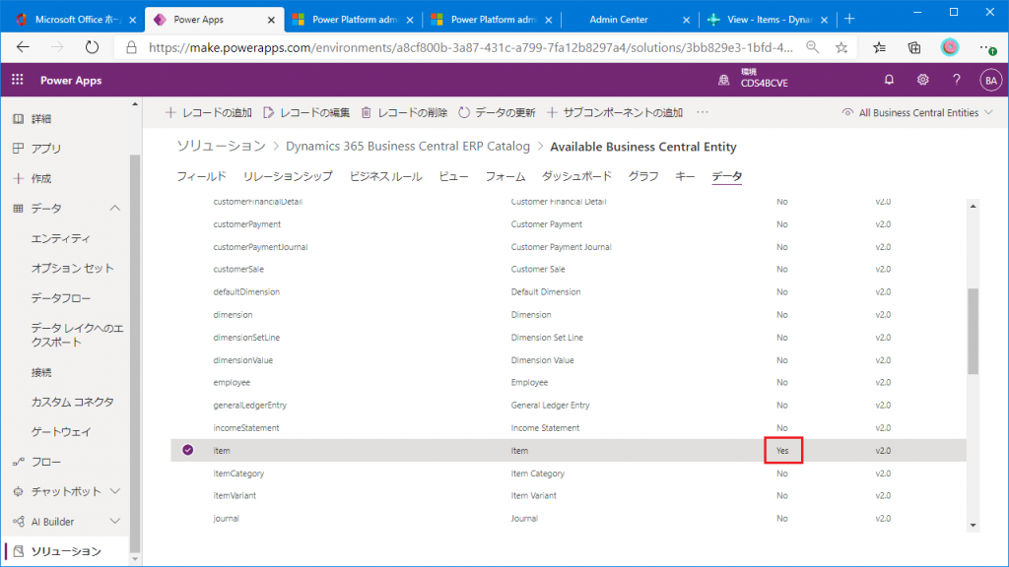Switch to the ダッシュボード tab
This screenshot has width=1009, height=567.
point(576,176)
